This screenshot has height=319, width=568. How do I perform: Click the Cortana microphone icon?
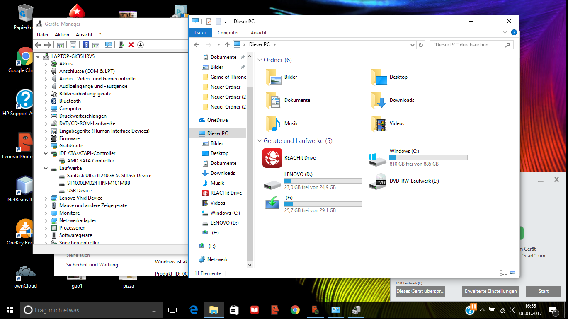pos(154,310)
